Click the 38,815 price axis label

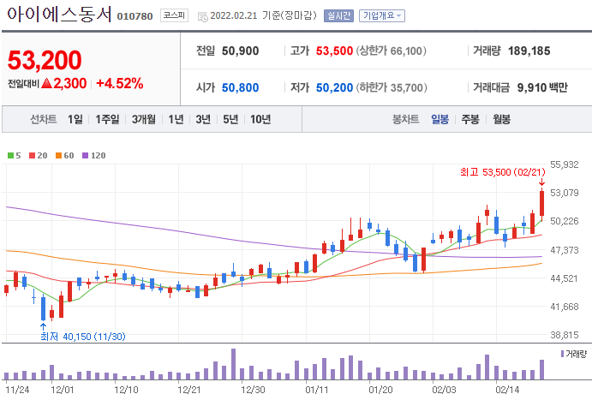564,335
